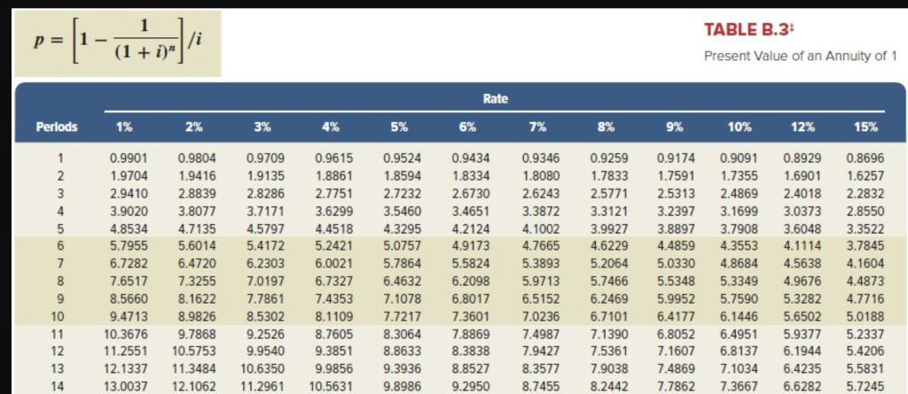Click the row label for period 5
The width and height of the screenshot is (908, 394).
click(x=60, y=228)
